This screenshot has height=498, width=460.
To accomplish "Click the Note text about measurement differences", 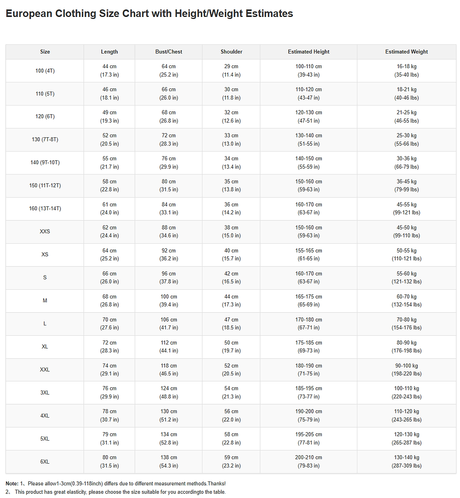I will pyautogui.click(x=116, y=484).
